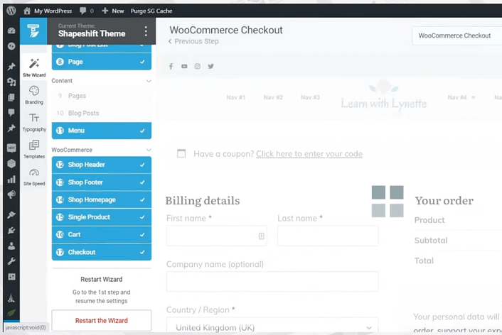Open Appearance paintbrush sidebar icon
This screenshot has width=502, height=335.
(x=11, y=215)
